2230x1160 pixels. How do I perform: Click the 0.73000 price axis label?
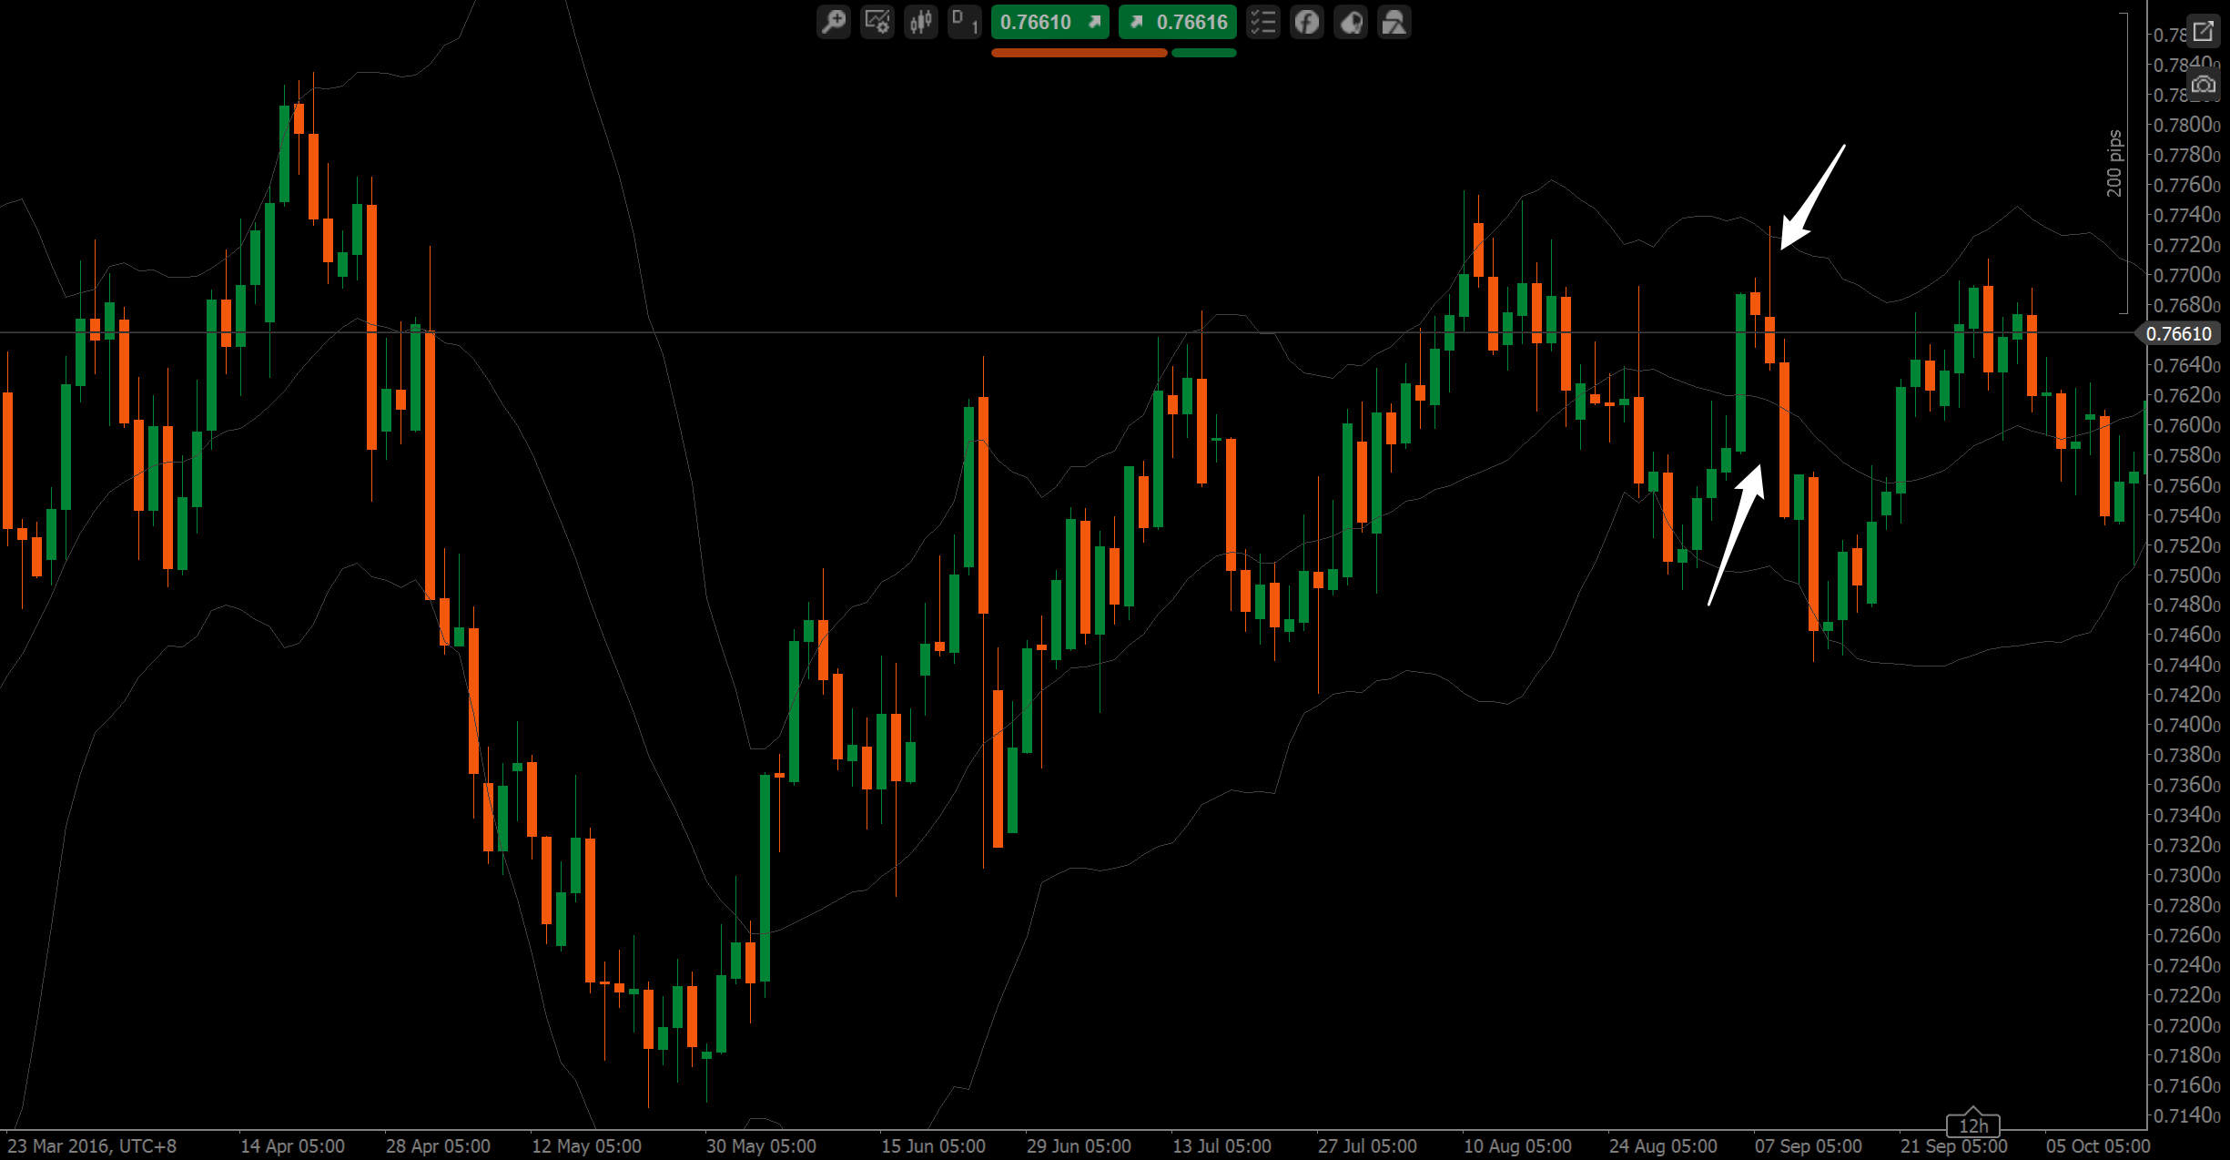[2186, 875]
